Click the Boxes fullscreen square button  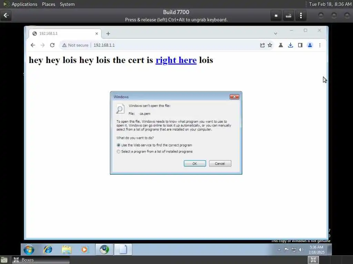tap(276, 15)
